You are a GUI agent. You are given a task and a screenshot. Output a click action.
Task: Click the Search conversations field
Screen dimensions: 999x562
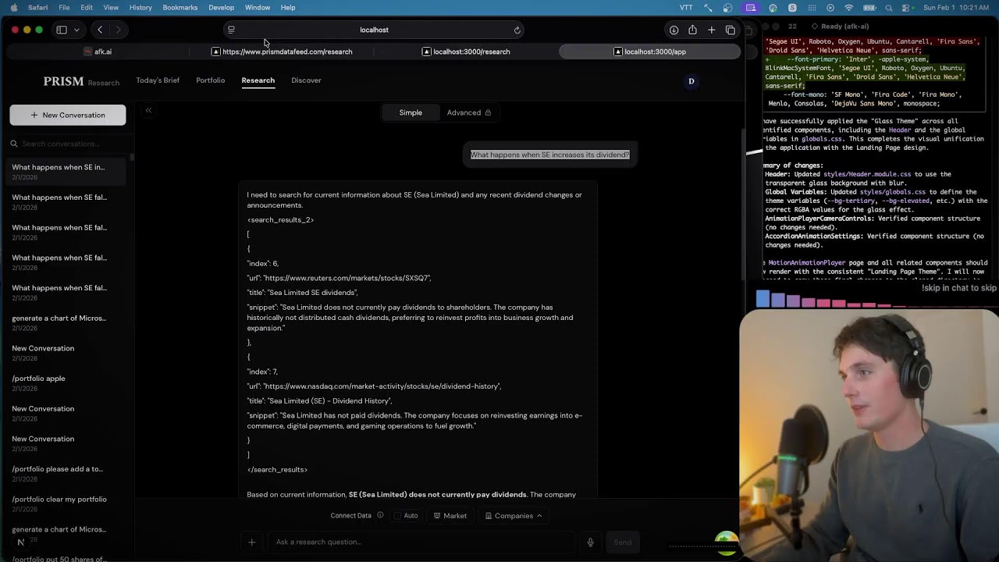point(68,144)
